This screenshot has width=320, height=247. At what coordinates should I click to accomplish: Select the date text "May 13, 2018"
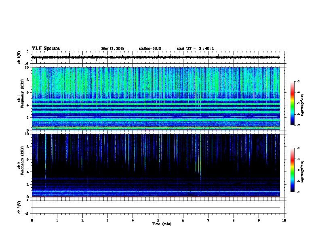[x=113, y=48]
